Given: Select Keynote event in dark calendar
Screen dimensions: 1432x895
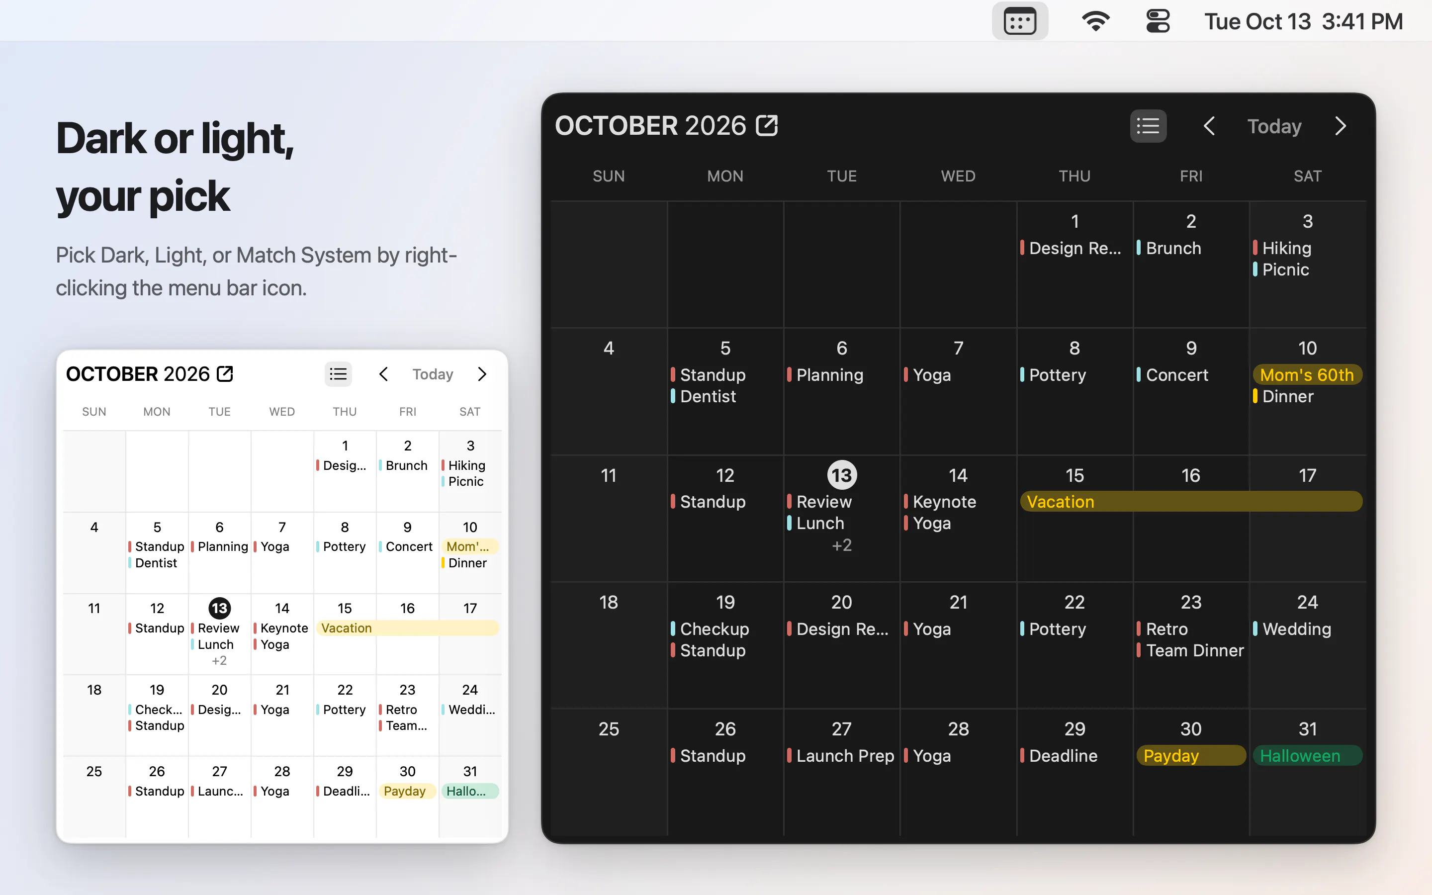Looking at the screenshot, I should pos(940,502).
